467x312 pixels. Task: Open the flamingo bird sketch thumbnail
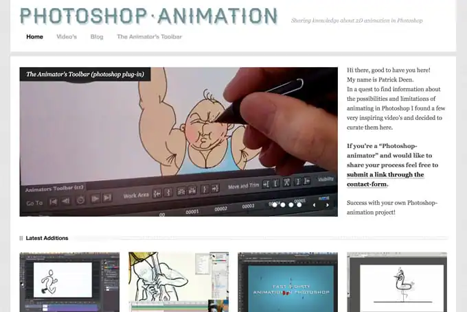click(x=397, y=282)
